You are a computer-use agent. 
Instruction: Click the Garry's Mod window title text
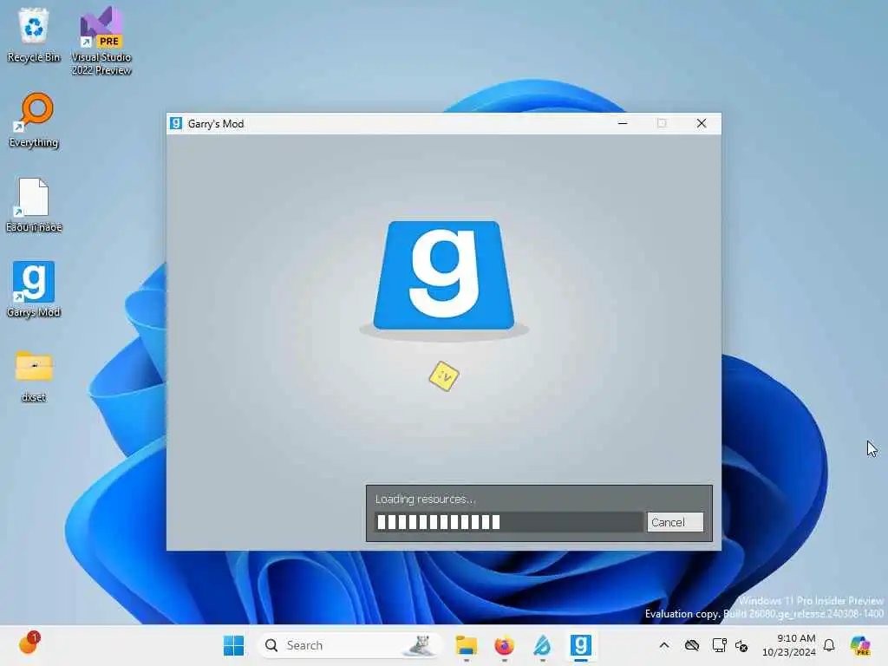(x=215, y=123)
